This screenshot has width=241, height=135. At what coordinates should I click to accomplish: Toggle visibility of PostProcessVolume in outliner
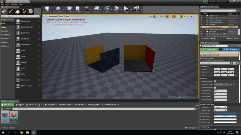(x=202, y=22)
